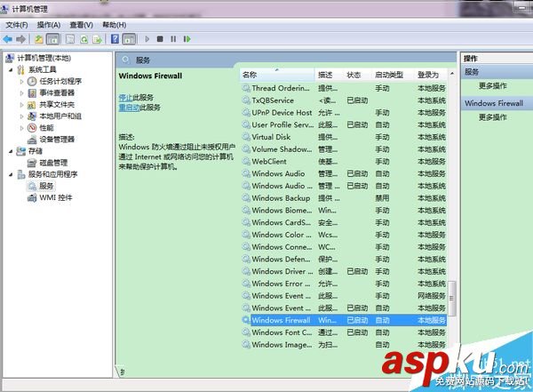Collapse the 存储 tree node
Viewport: 533px width, 392px height.
click(x=11, y=151)
